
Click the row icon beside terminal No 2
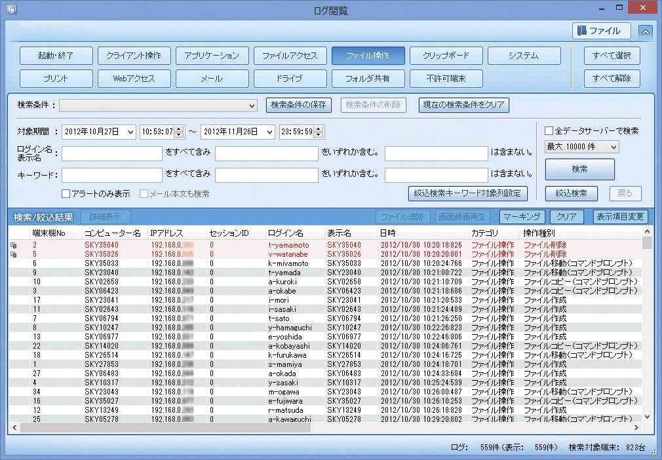pyautogui.click(x=14, y=245)
